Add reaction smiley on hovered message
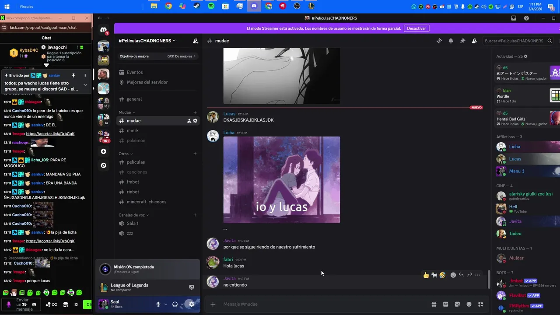Screen dimensions: 560x315 coord(453,275)
